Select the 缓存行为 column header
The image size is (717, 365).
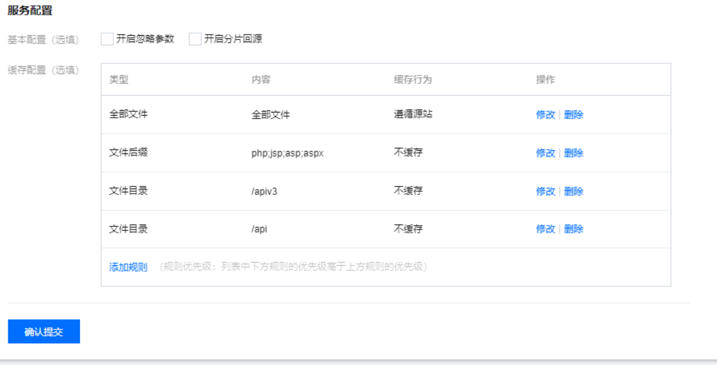(412, 79)
